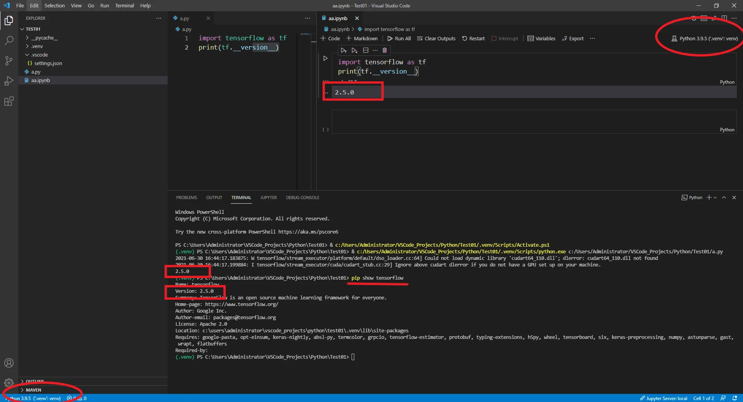Viewport: 743px width, 402px height.
Task: Click Run All in notebook toolbar
Action: pos(399,38)
